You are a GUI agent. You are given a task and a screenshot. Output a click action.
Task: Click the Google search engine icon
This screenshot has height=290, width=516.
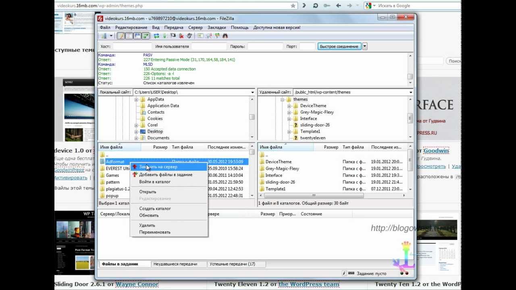click(x=368, y=6)
